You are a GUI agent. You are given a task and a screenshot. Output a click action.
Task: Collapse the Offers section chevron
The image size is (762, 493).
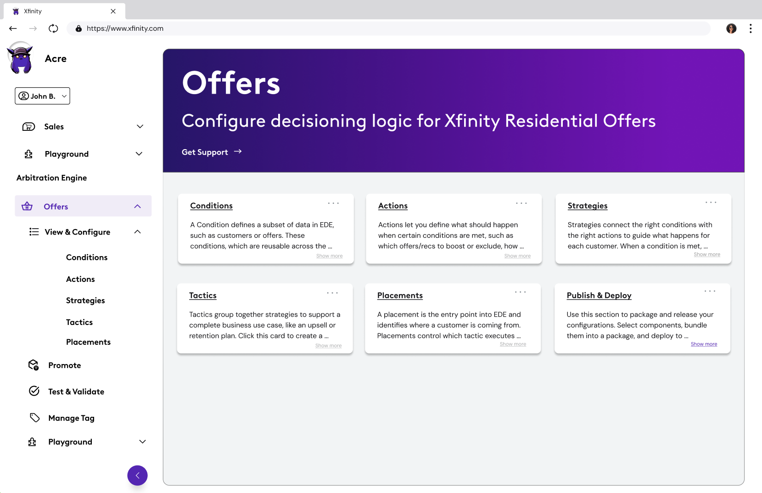137,207
